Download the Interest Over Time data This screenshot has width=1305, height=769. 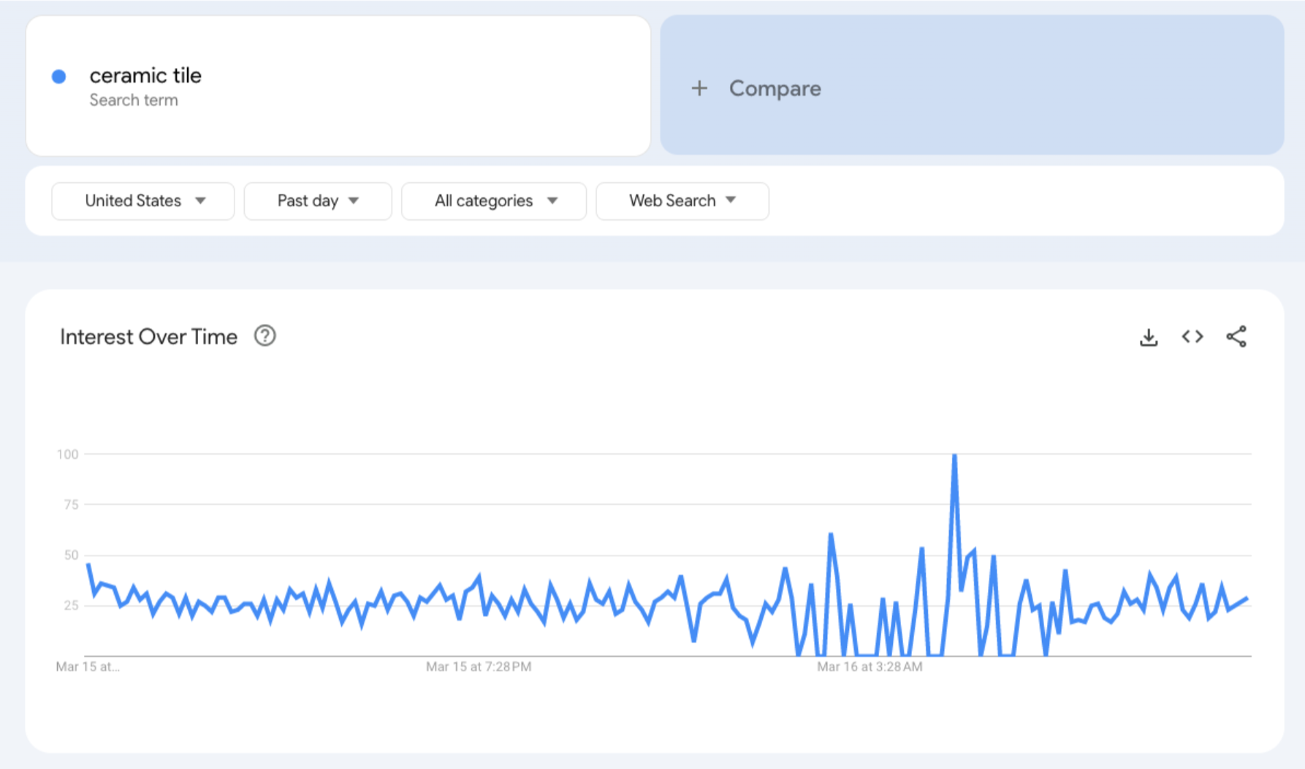(x=1149, y=337)
